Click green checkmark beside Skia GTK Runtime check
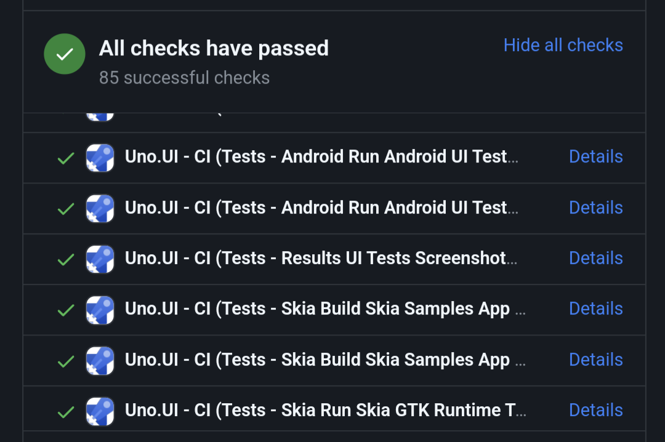The image size is (665, 442). [66, 411]
